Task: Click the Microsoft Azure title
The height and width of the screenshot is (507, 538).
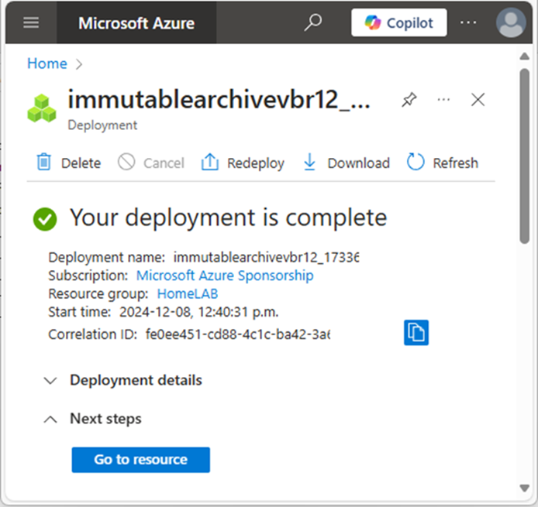Action: (136, 23)
